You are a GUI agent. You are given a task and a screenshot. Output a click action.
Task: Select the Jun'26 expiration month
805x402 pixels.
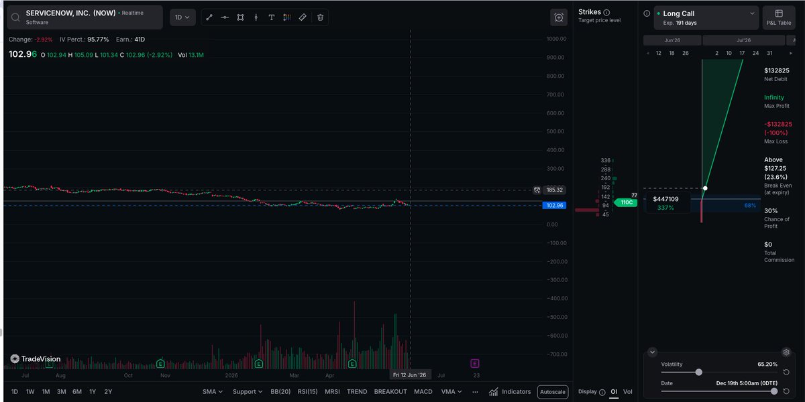(x=672, y=40)
